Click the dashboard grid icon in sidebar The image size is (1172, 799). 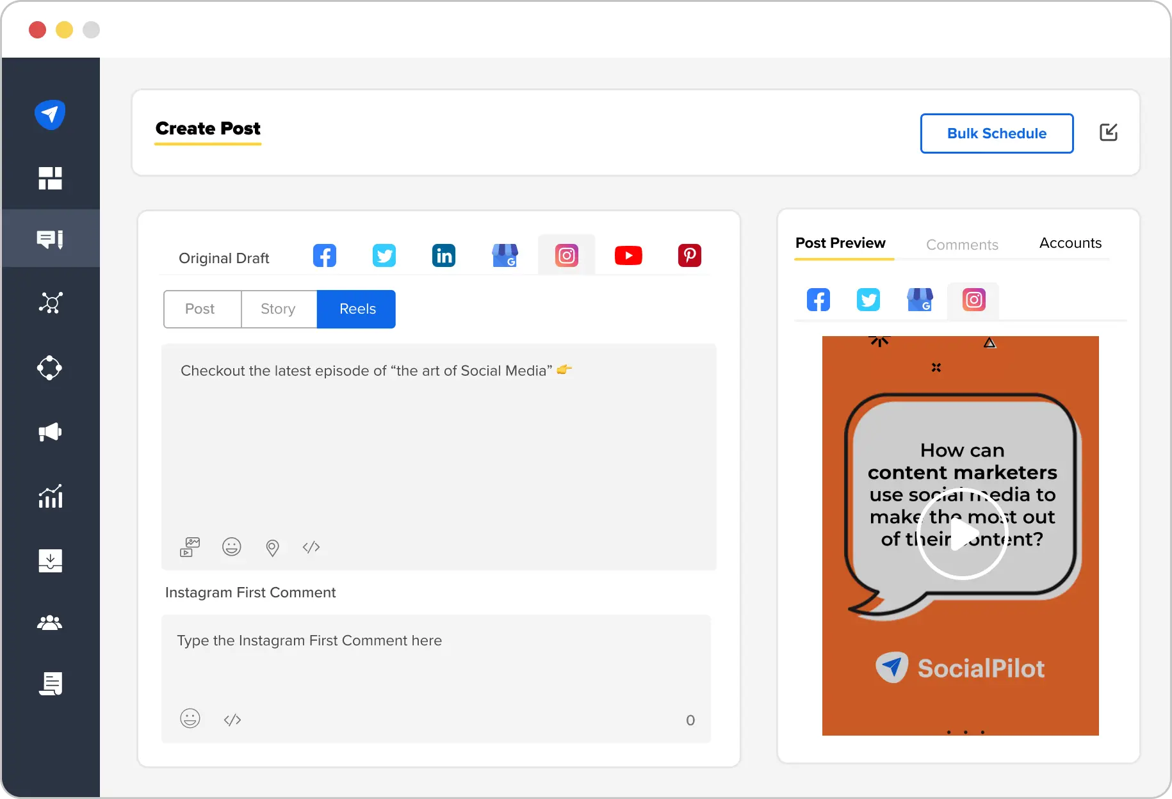point(51,179)
